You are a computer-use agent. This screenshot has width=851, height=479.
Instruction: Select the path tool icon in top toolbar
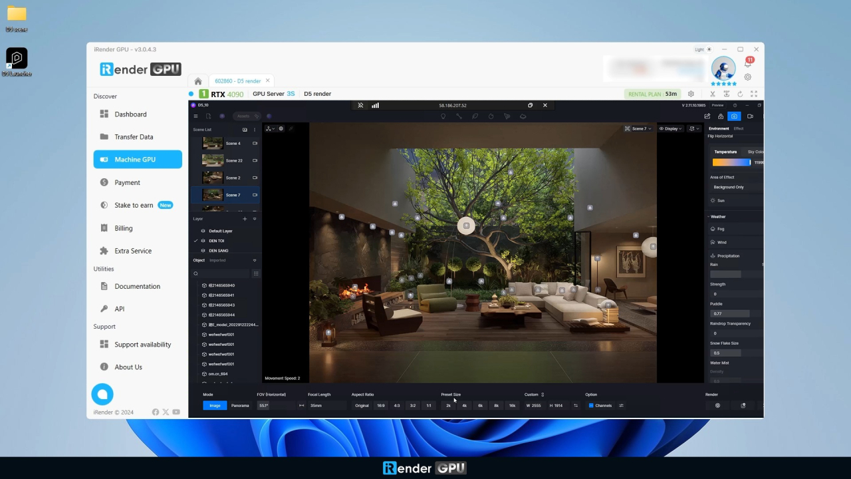(459, 116)
